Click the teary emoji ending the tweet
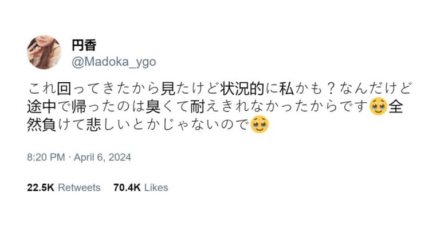 (x=260, y=124)
